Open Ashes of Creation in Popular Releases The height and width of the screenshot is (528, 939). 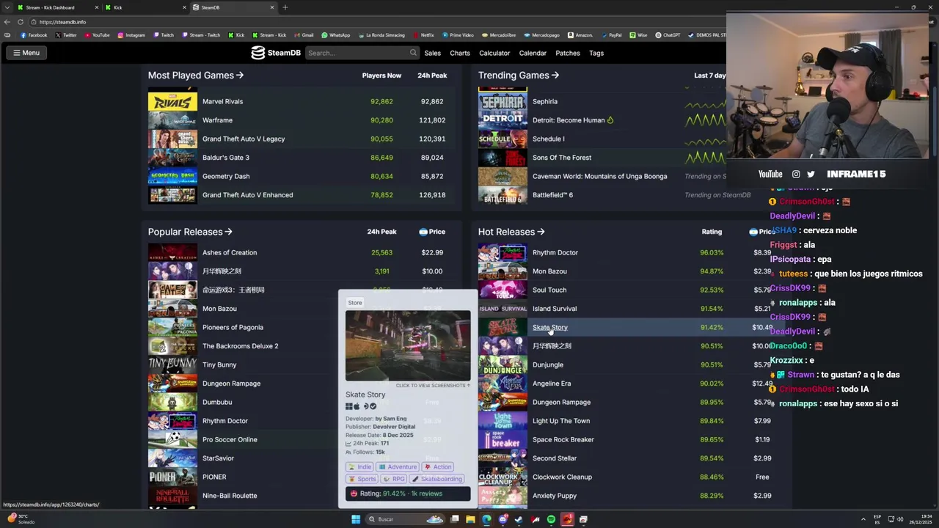tap(230, 253)
